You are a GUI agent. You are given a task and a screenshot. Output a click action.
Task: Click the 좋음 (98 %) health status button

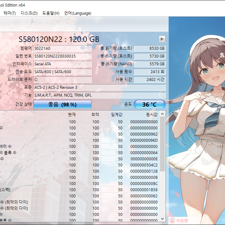[62, 104]
